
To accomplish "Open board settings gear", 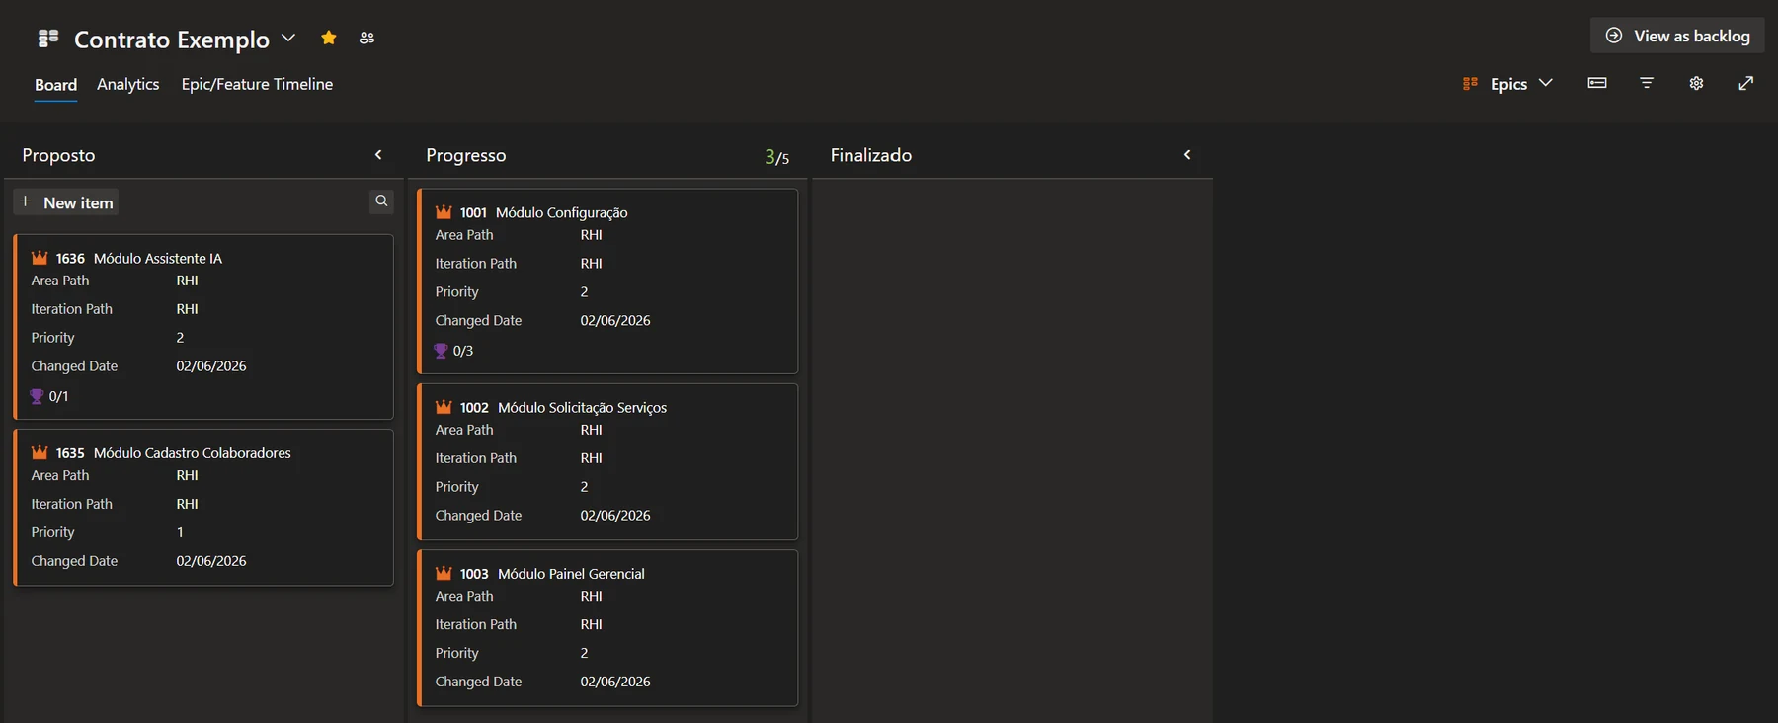I will click(1696, 83).
